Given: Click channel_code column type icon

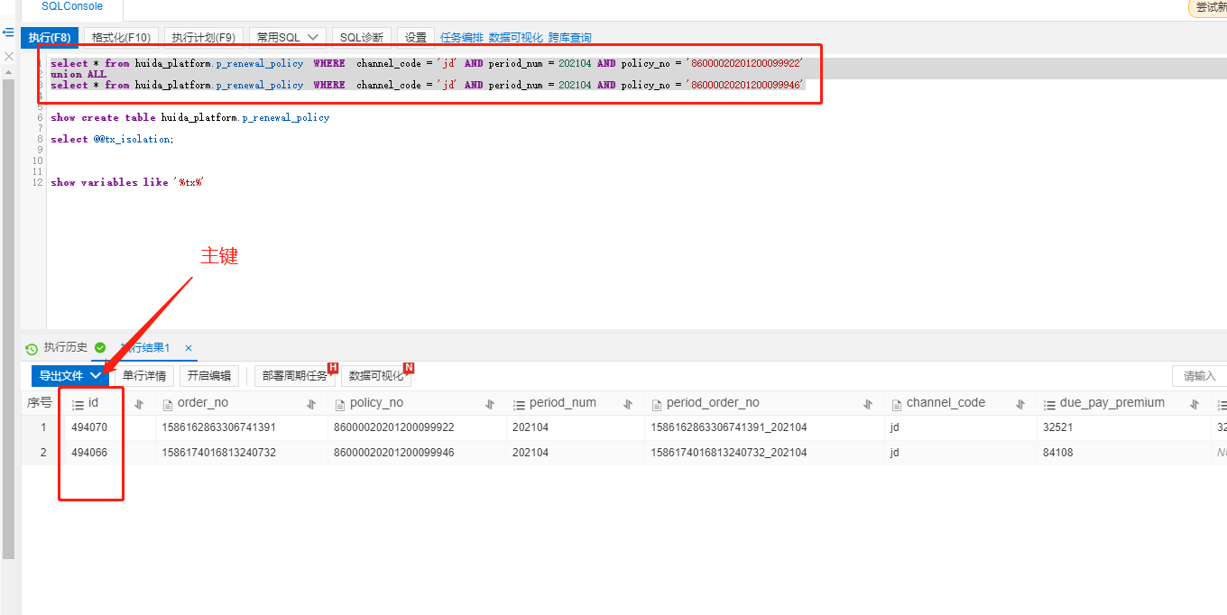Looking at the screenshot, I should pyautogui.click(x=897, y=405).
